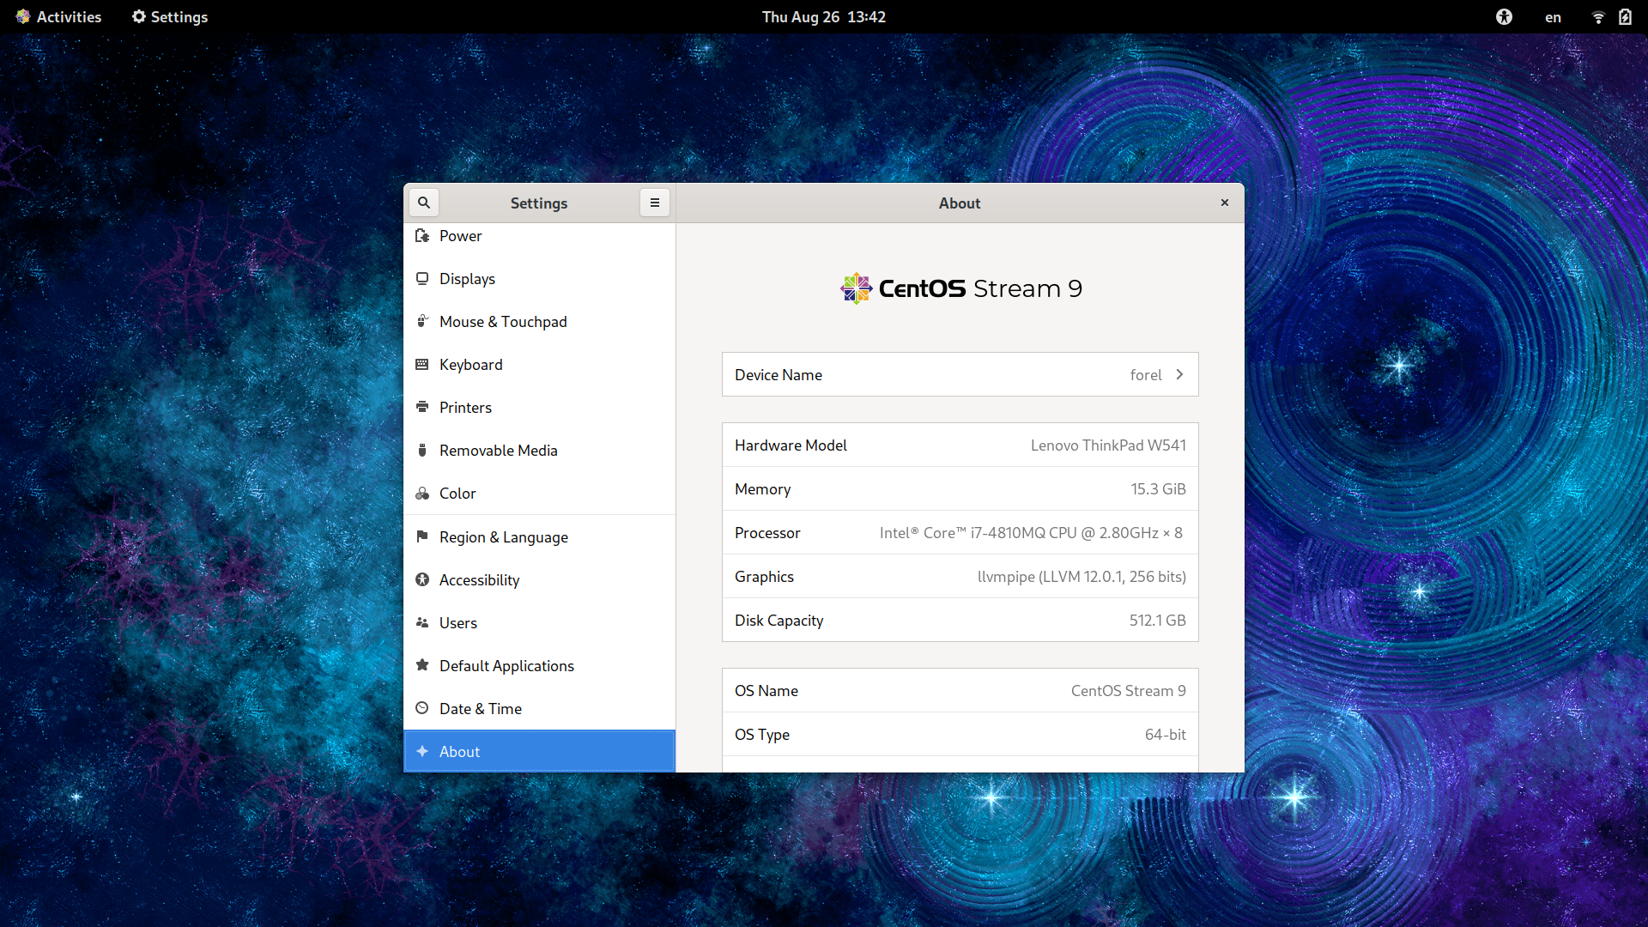This screenshot has height=927, width=1648.
Task: Open Removable Media settings
Action: [539, 451]
